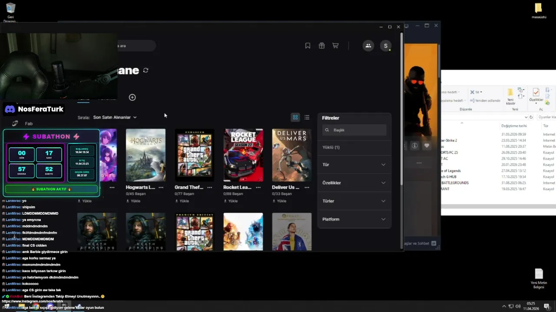The image size is (556, 312).
Task: Open the friends icon in launcher header
Action: 368,45
